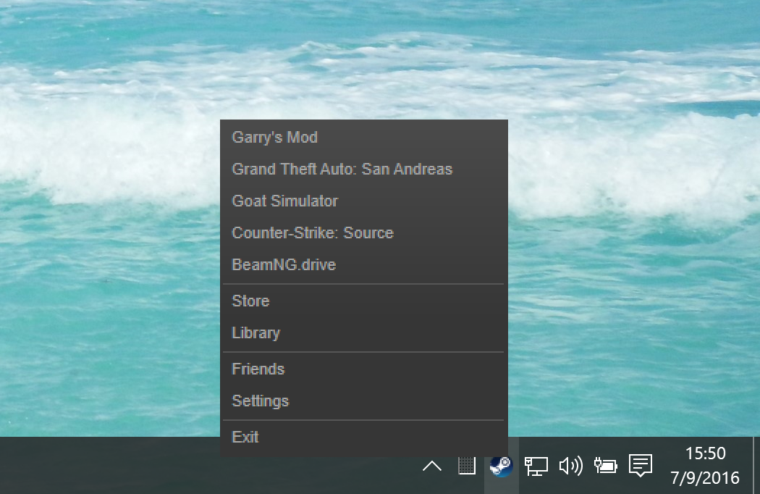Start Goat Simulator from the tray menu
This screenshot has height=494, width=760.
[363, 201]
